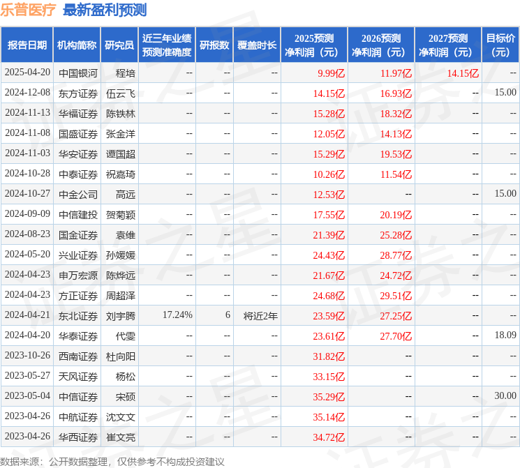Select date 2024-12-08
This screenshot has height=468, width=520.
coord(27,93)
